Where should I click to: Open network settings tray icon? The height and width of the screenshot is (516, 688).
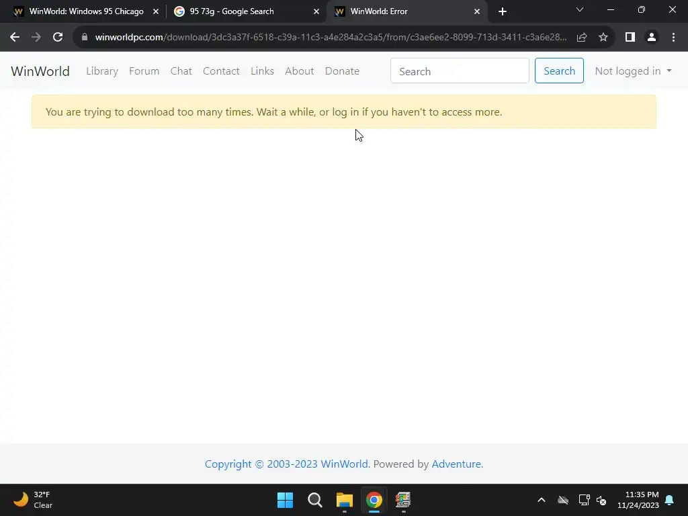pos(584,500)
